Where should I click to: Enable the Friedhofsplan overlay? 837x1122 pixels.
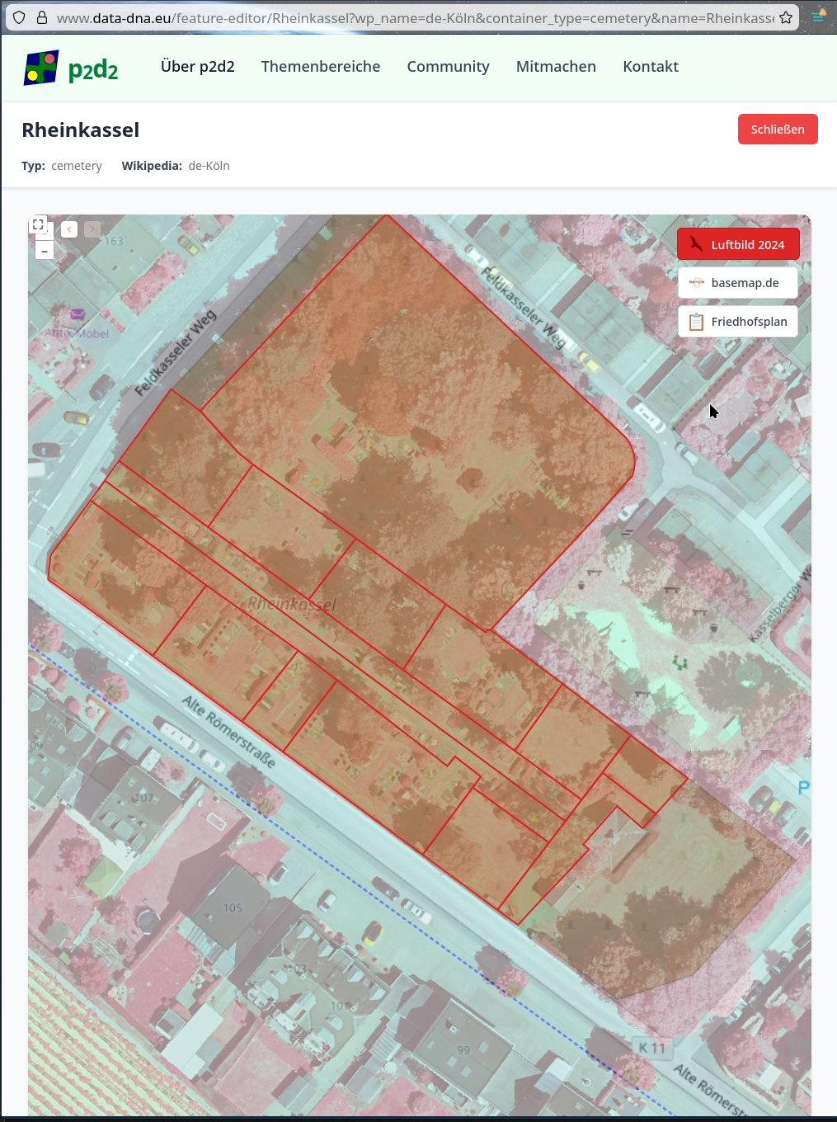[x=738, y=321]
